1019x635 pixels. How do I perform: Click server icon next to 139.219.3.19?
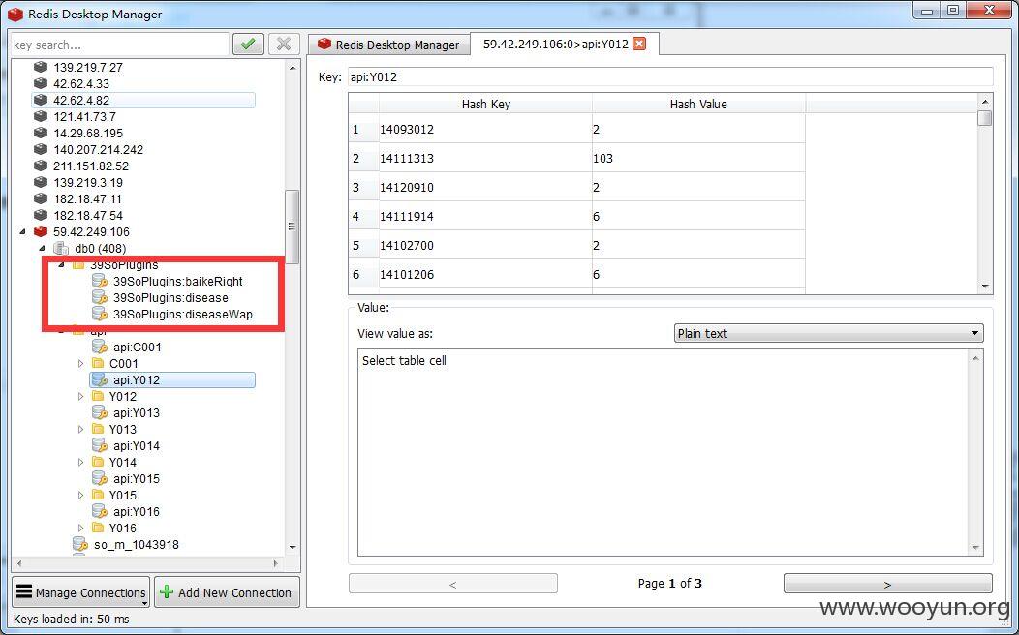(x=41, y=182)
